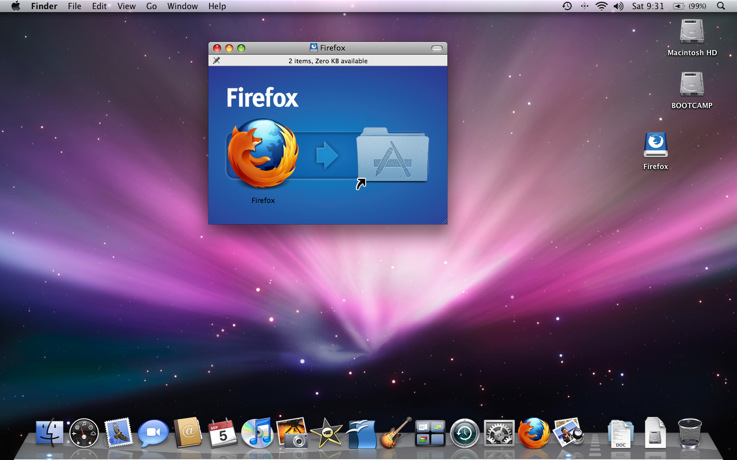
Task: Launch Firefox from the Dock
Action: coord(534,432)
